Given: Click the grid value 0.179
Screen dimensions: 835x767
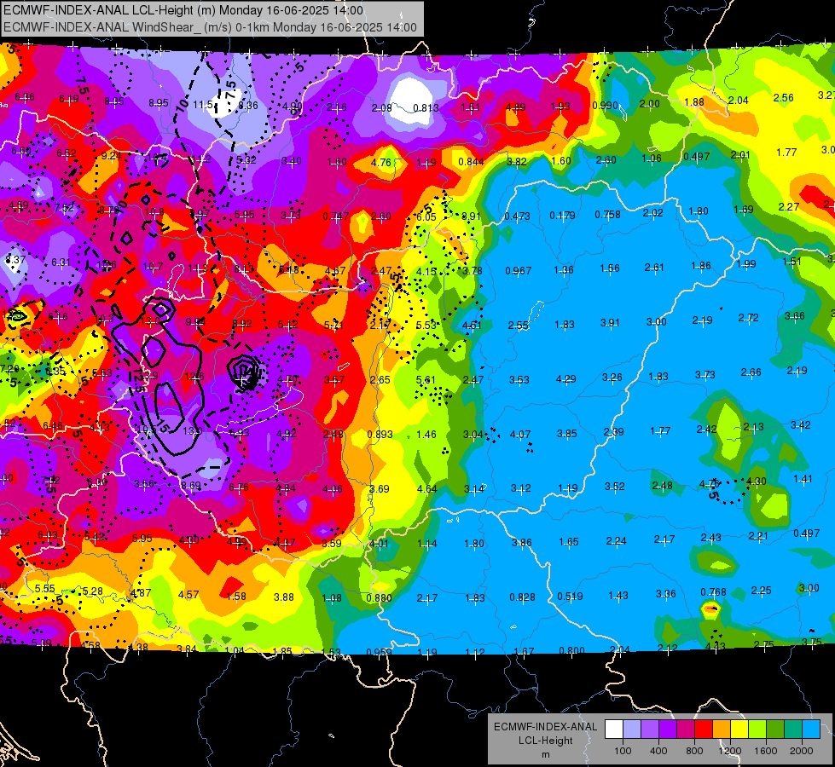Looking at the screenshot, I should pyautogui.click(x=562, y=215).
